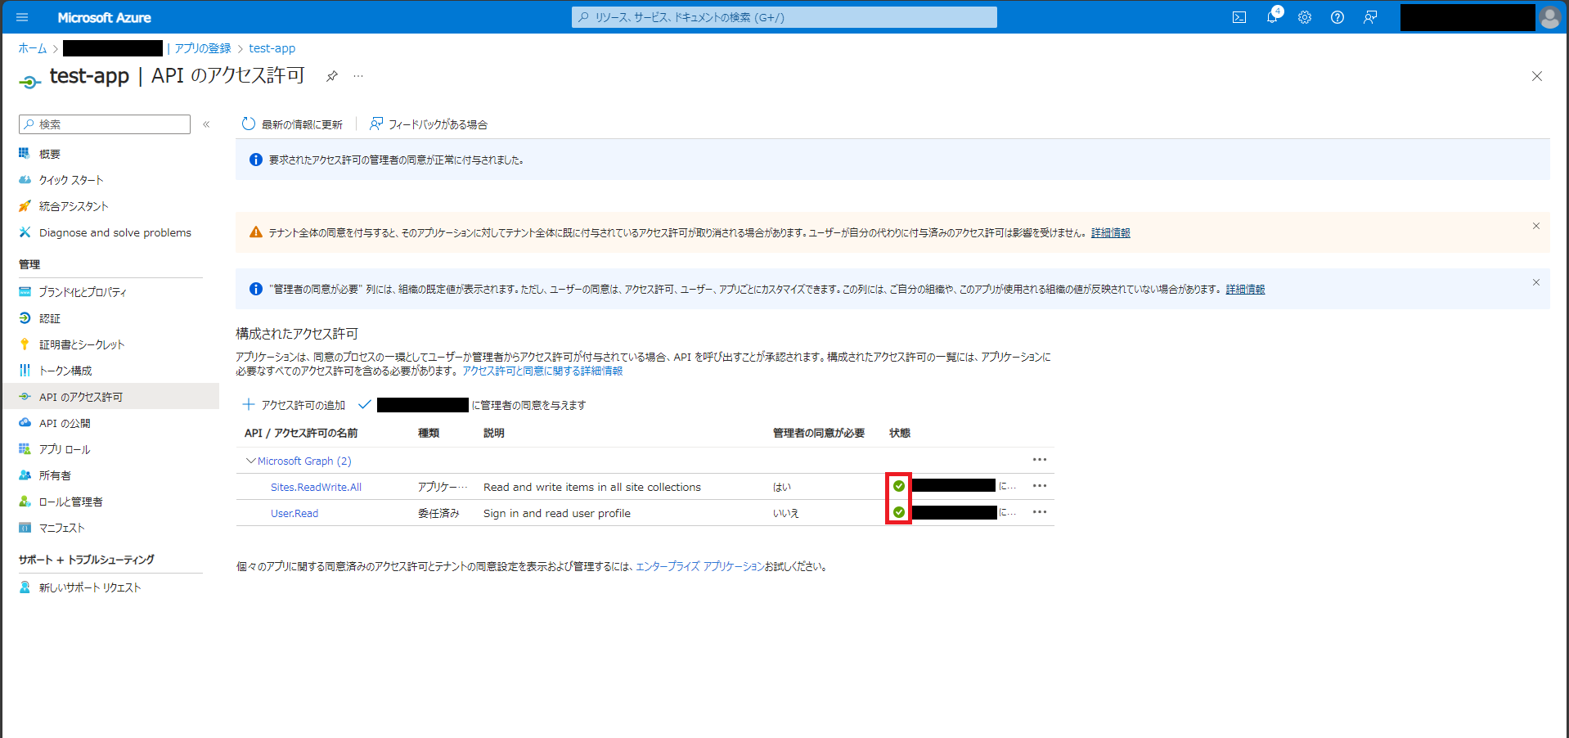Viewport: 1569px width, 738px height.
Task: Click 最新の情報に更新 refresh button
Action: click(292, 124)
